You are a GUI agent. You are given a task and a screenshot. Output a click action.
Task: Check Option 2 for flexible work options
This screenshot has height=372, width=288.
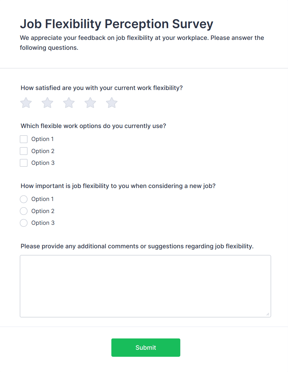click(x=24, y=151)
